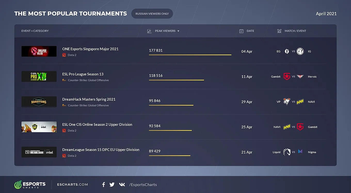The image size is (351, 193).
Task: Click the Gambit logo in ESL One CIS row
Action: point(300,127)
